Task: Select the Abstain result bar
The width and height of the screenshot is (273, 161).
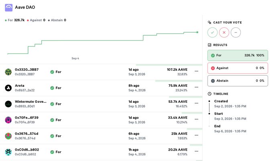Action: pos(238,81)
